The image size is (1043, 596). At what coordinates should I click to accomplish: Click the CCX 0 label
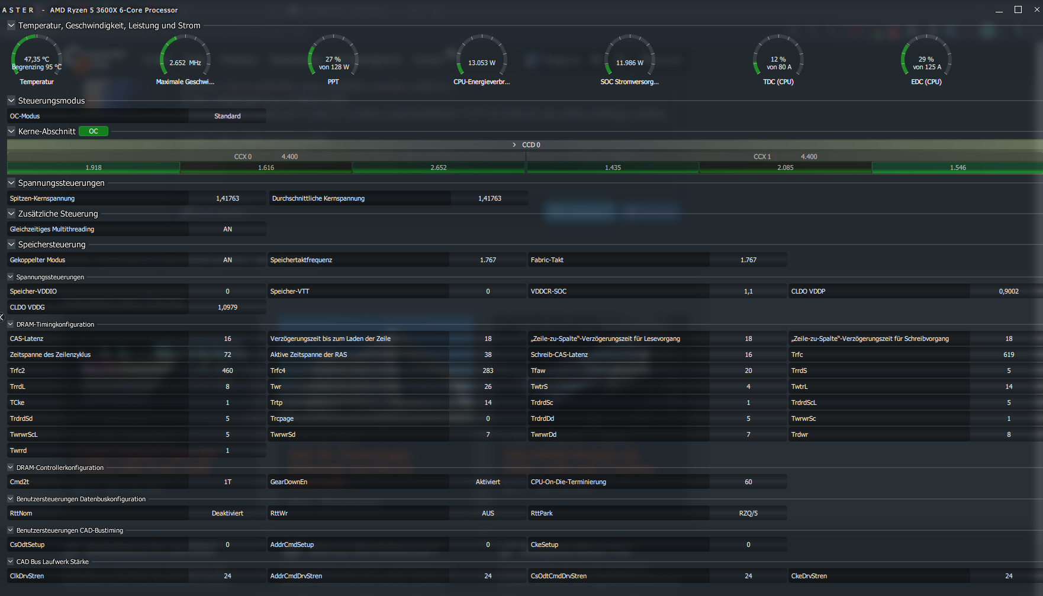[x=243, y=157]
